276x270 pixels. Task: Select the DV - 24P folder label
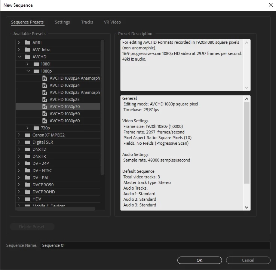click(40, 163)
